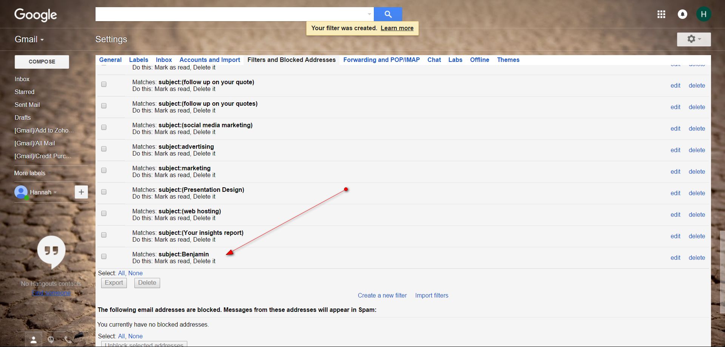
Task: Click Create a new filter link
Action: coord(382,295)
